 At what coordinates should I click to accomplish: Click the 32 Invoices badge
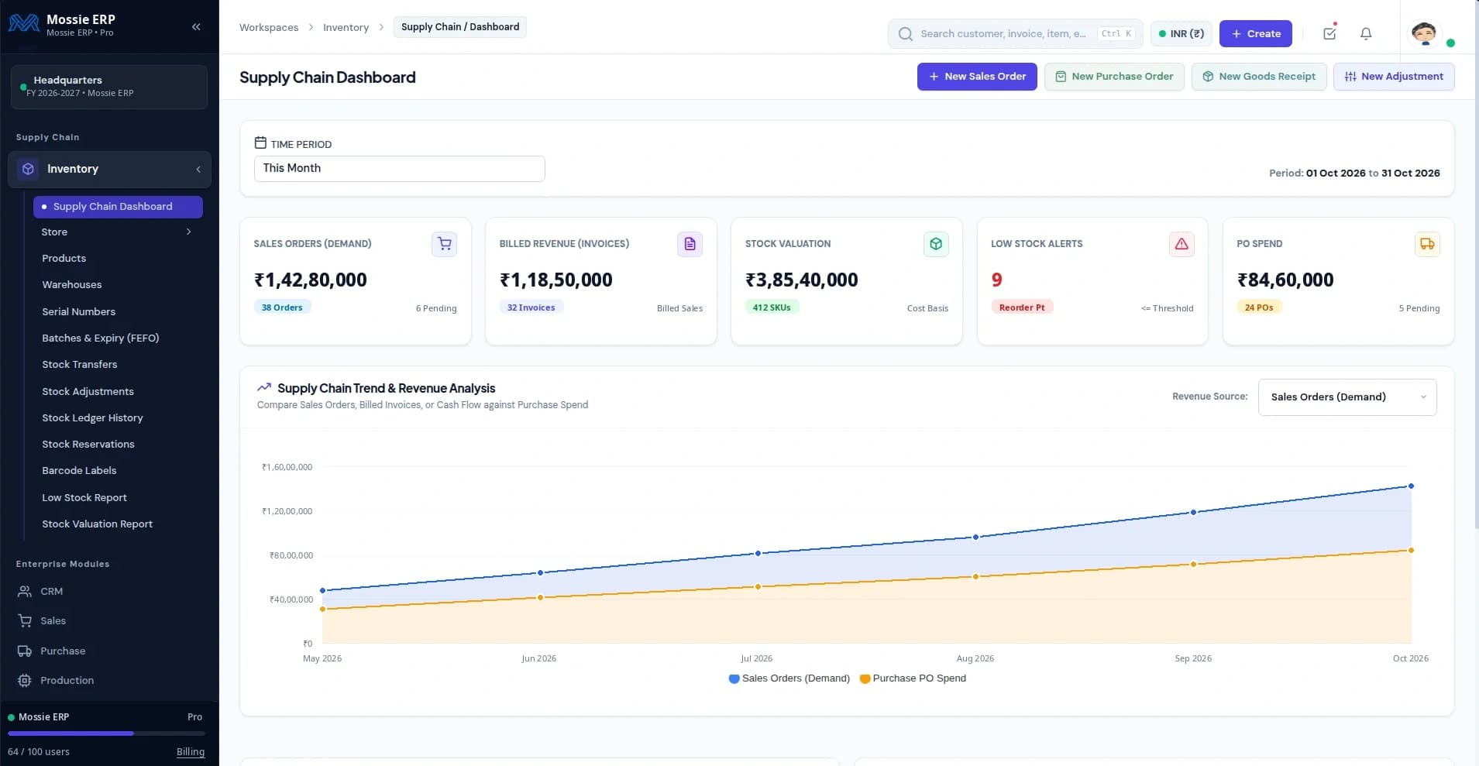tap(531, 307)
